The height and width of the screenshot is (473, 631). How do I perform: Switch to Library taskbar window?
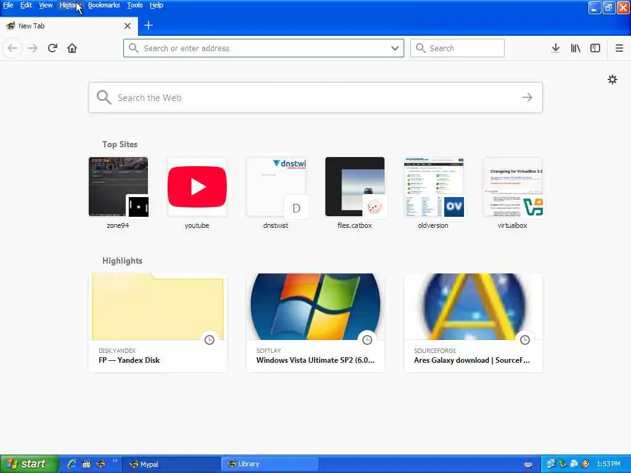[270, 464]
